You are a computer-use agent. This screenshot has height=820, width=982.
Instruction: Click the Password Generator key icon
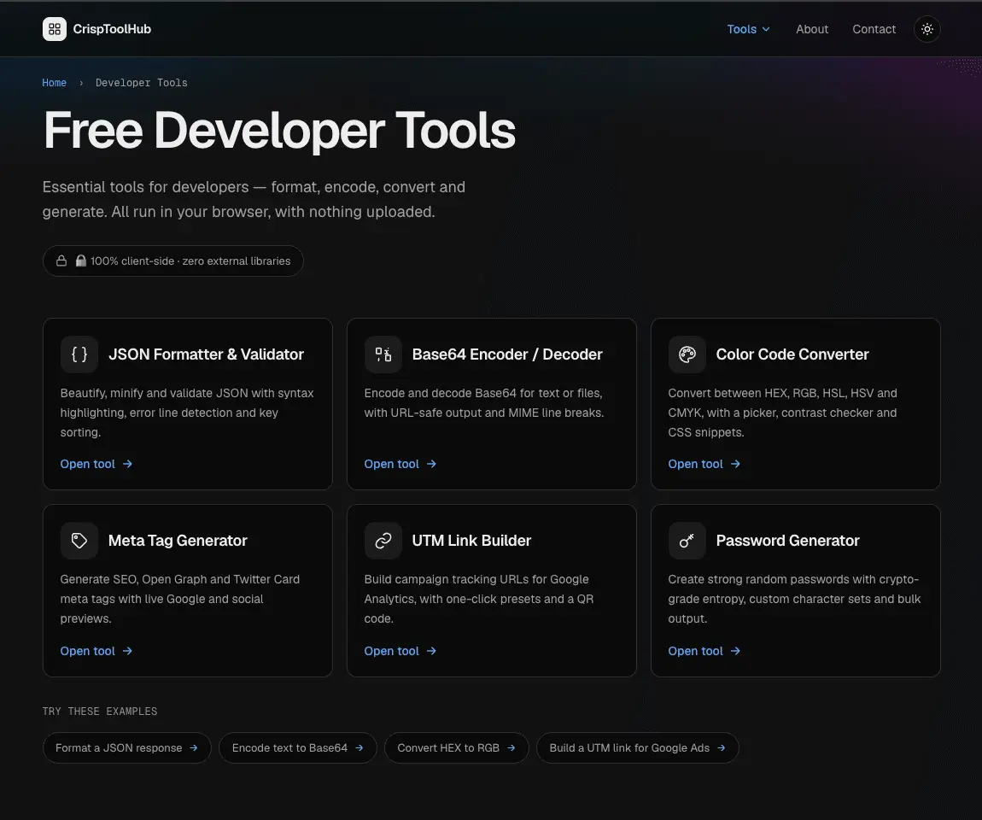(687, 541)
